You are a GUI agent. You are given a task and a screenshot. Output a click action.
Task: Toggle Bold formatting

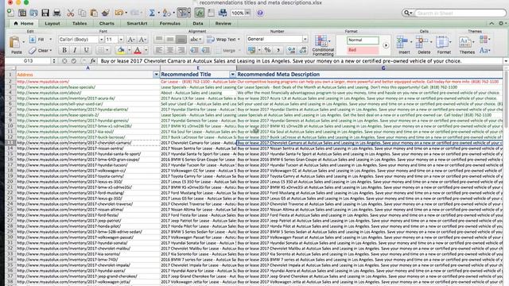[x=64, y=50]
